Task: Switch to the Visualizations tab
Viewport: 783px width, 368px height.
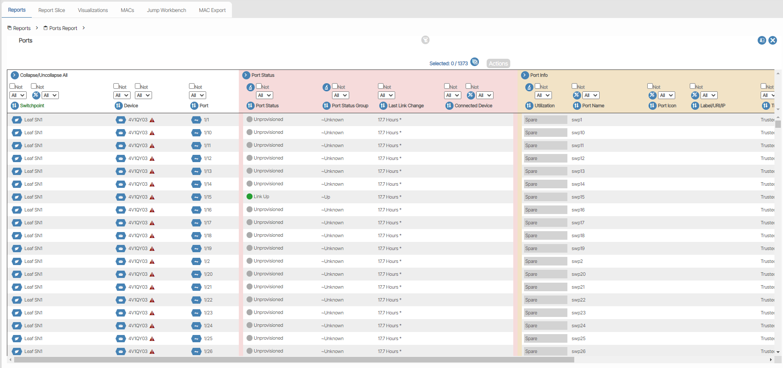Action: (93, 10)
